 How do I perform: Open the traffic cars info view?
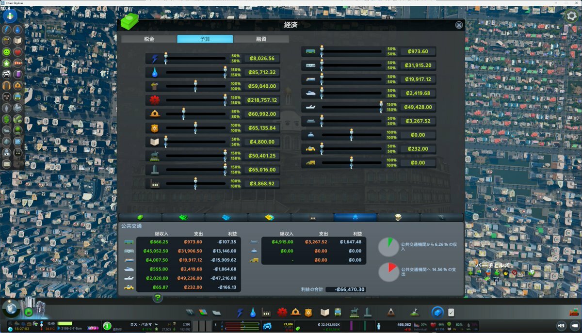click(7, 74)
